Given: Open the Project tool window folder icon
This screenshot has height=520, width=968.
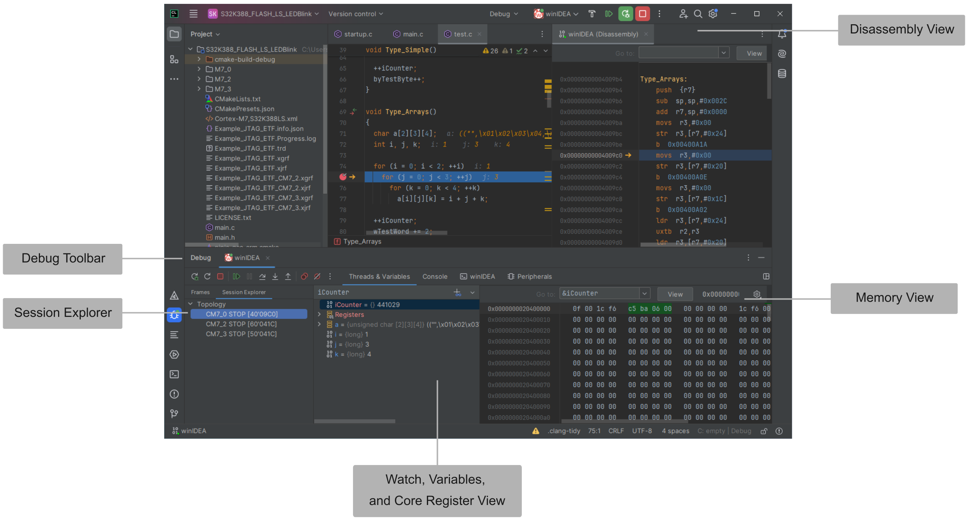Looking at the screenshot, I should 174,34.
